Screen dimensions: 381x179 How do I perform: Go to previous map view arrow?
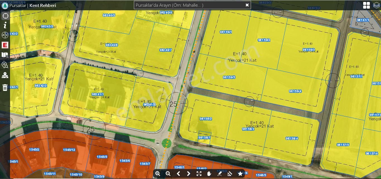pos(179,174)
